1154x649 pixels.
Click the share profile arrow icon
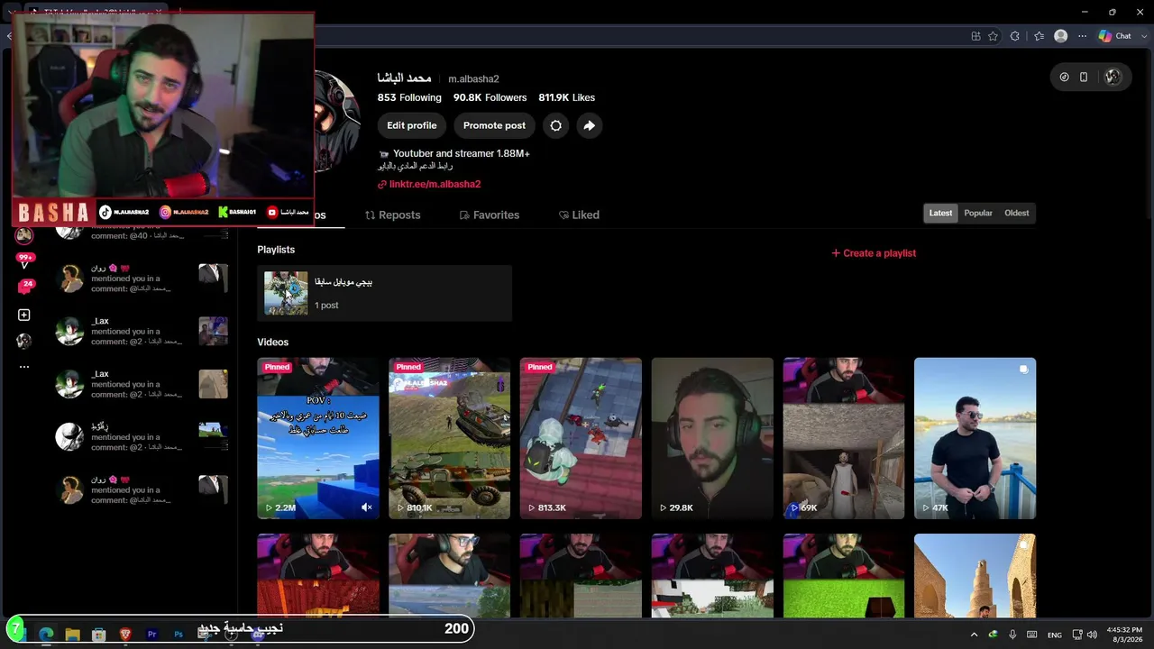(x=589, y=125)
